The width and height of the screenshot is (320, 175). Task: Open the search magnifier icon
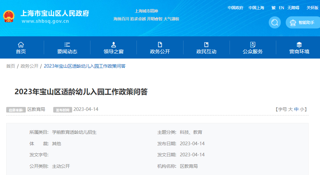[x=275, y=23]
